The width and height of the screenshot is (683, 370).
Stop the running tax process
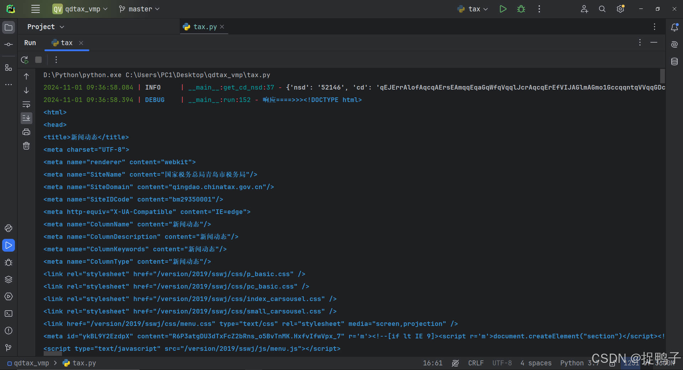pos(38,60)
